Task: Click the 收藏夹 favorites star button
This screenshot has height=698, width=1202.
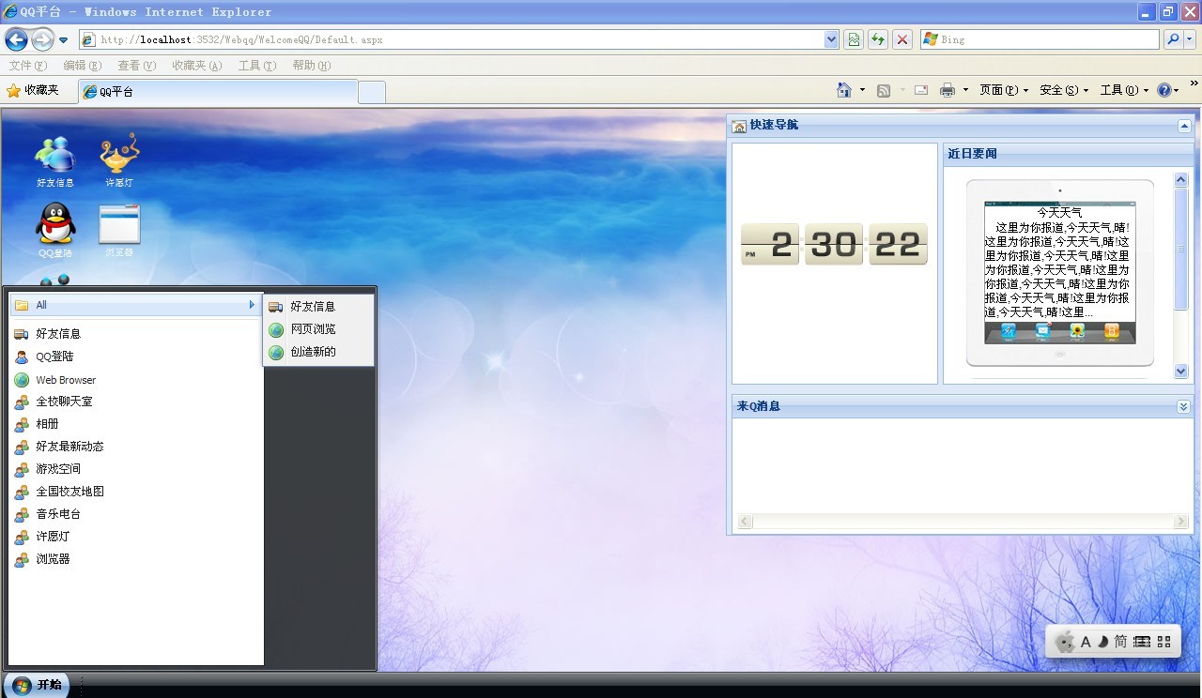Action: point(33,90)
